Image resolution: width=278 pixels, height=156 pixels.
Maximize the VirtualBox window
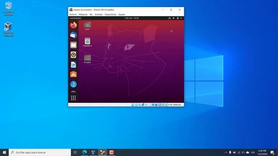(171, 10)
